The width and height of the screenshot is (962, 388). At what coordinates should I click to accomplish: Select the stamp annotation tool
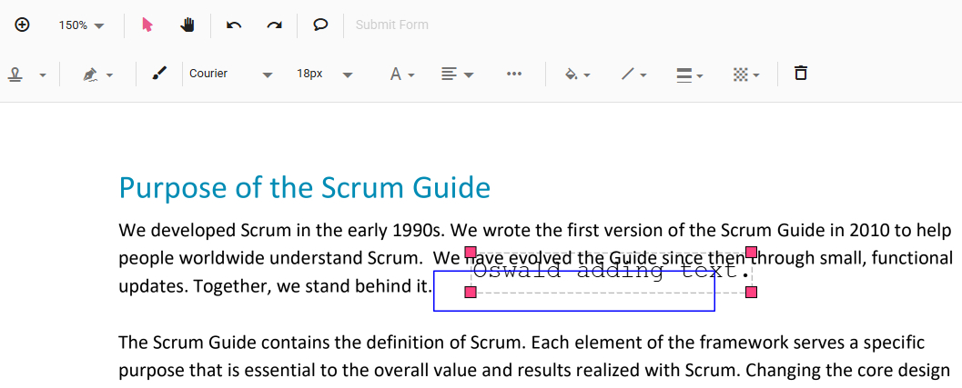15,75
